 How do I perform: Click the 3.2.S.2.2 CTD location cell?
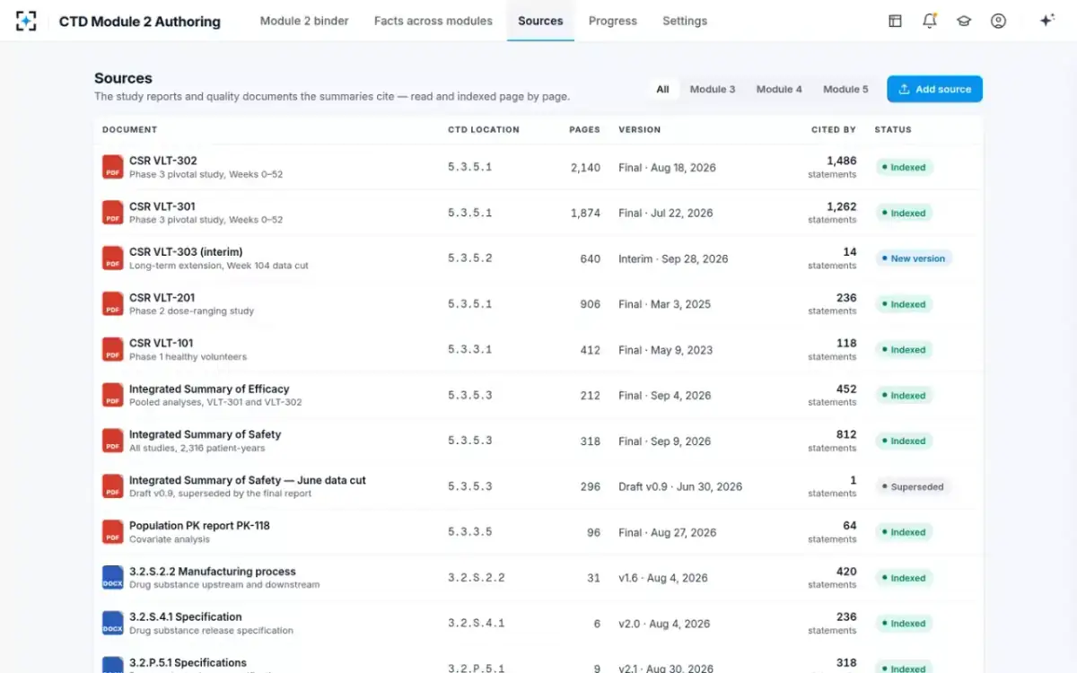click(477, 578)
